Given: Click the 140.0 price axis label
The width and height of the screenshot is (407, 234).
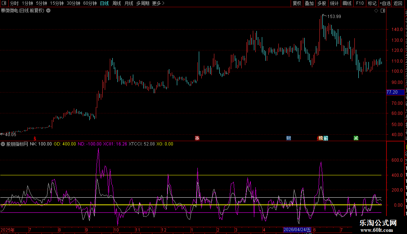Looking at the screenshot, I should coord(397,30).
